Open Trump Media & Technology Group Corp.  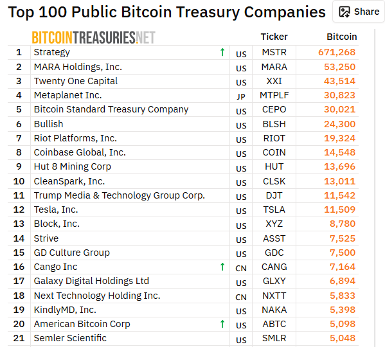pyautogui.click(x=120, y=195)
